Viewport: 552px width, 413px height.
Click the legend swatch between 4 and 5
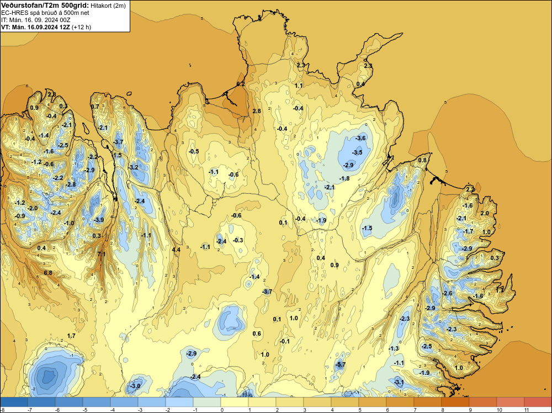click(x=345, y=402)
